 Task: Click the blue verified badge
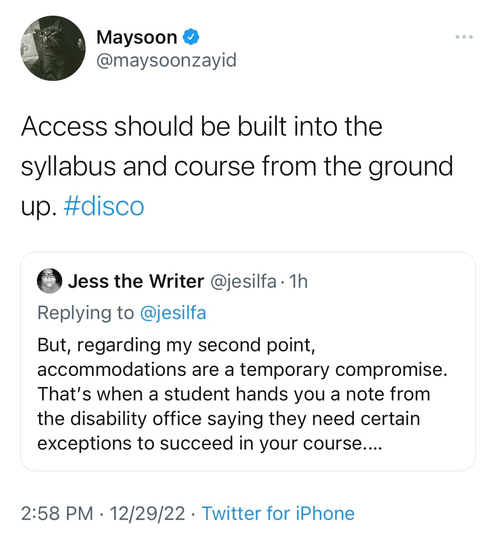(x=191, y=37)
